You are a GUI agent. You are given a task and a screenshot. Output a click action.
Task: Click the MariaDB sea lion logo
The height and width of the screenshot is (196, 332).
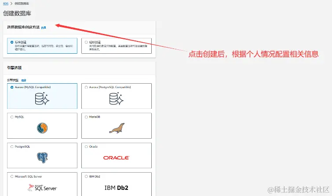point(117,128)
